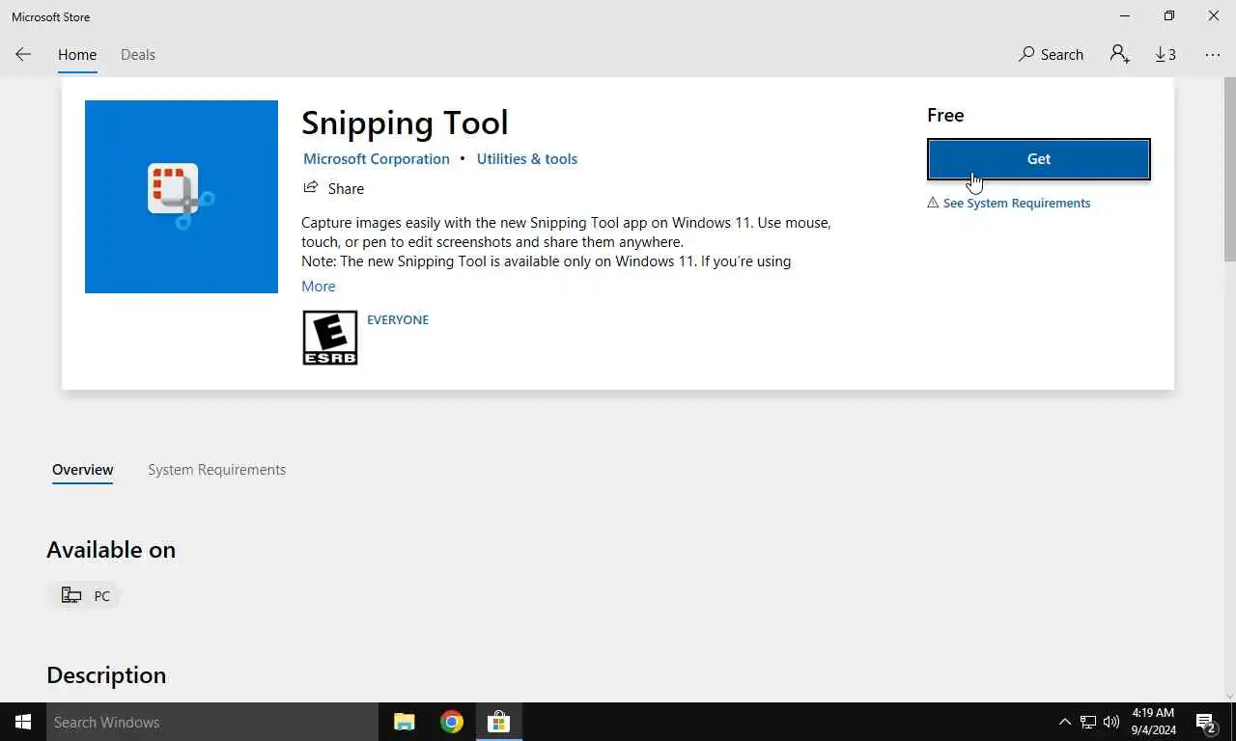This screenshot has height=741, width=1236.
Task: Open Microsoft Corporation publisher link
Action: click(377, 159)
